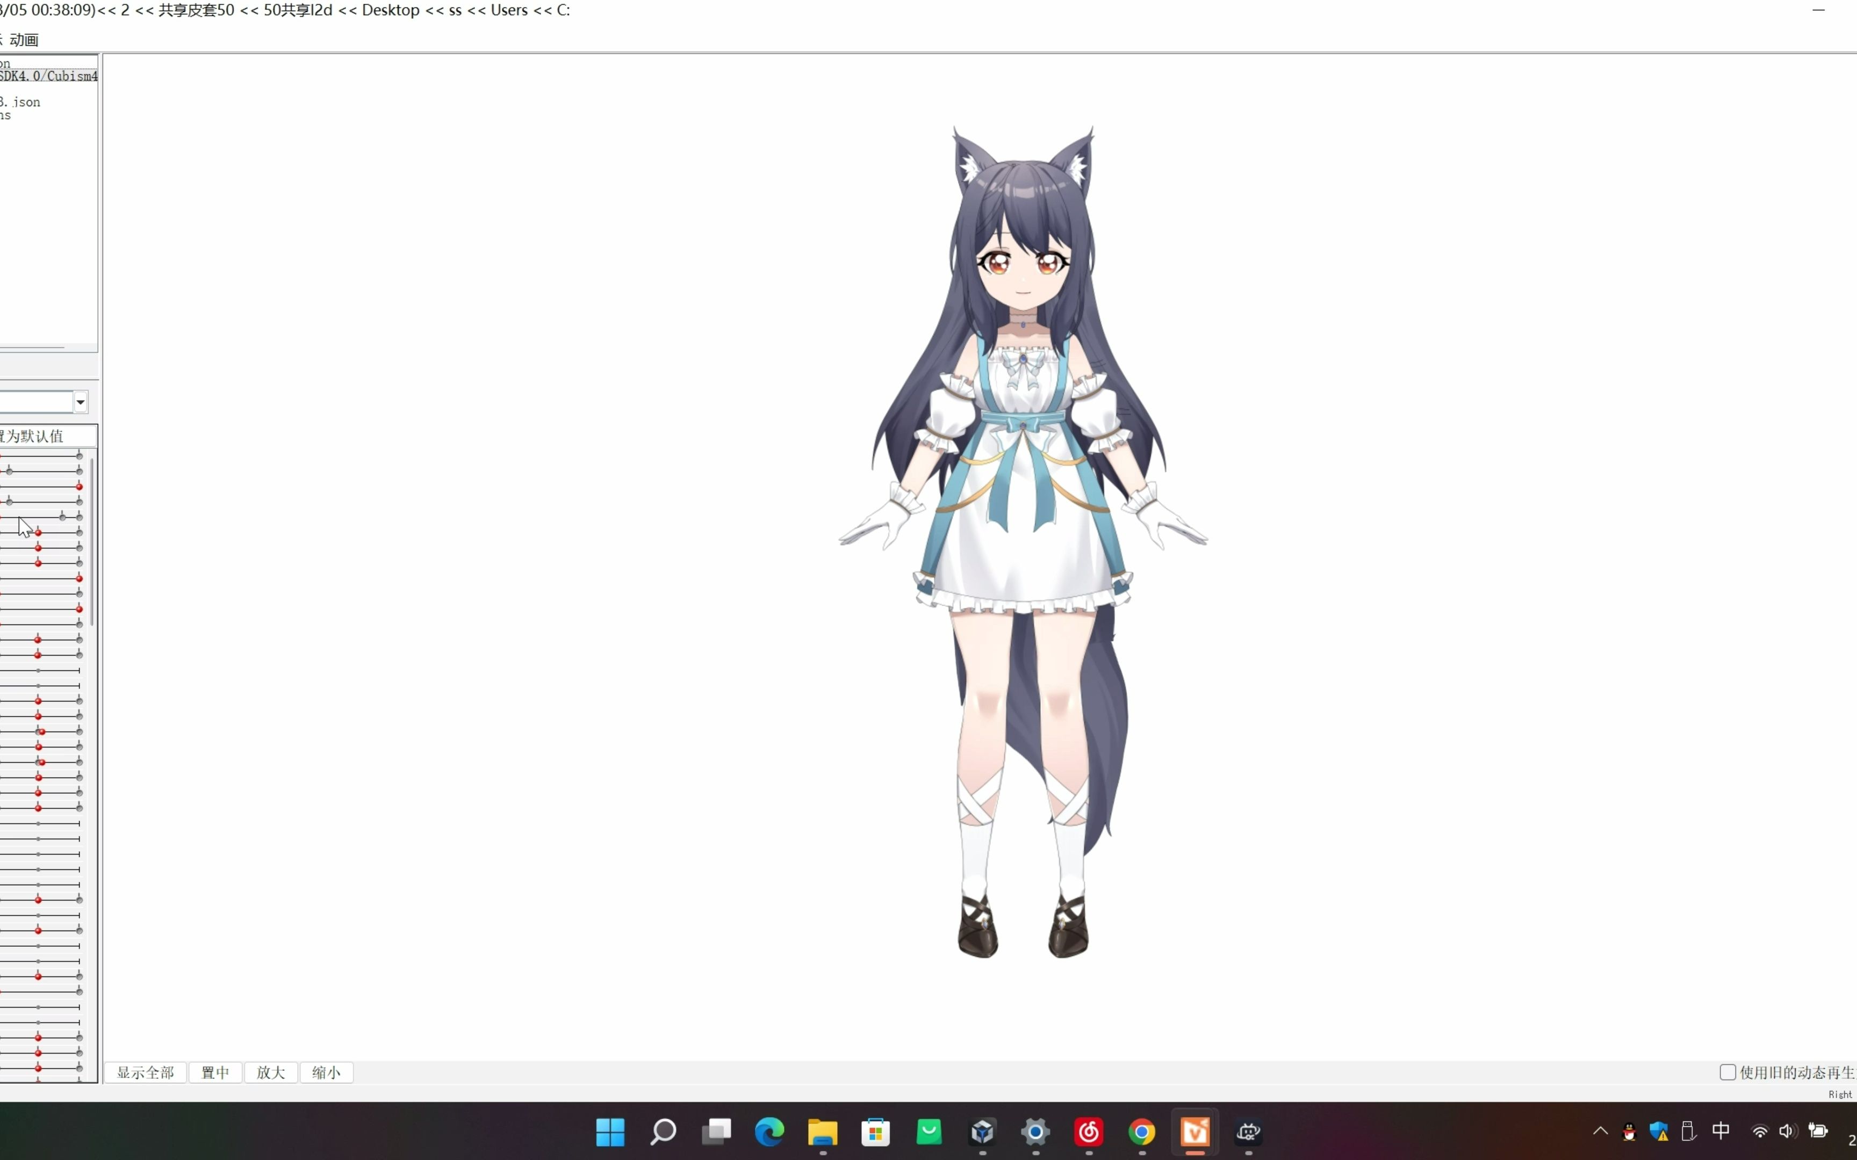Open the QQ penguin tray icon
The width and height of the screenshot is (1857, 1160).
(1629, 1131)
